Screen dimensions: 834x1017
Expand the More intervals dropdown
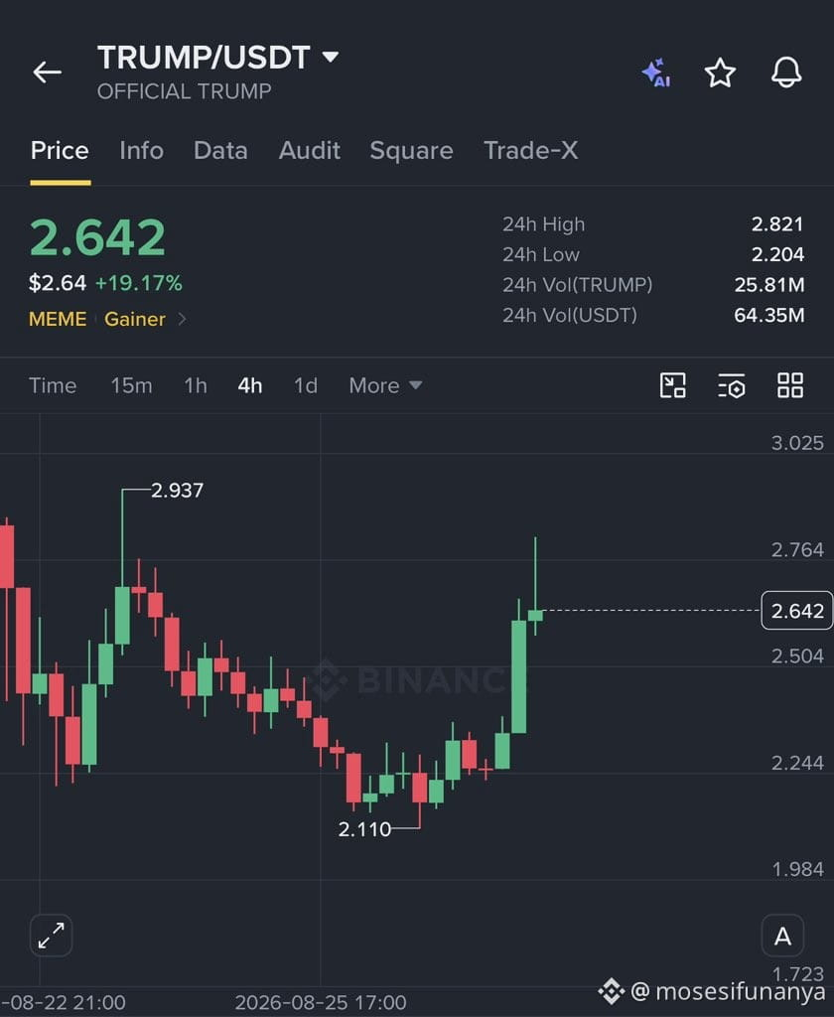coord(386,385)
